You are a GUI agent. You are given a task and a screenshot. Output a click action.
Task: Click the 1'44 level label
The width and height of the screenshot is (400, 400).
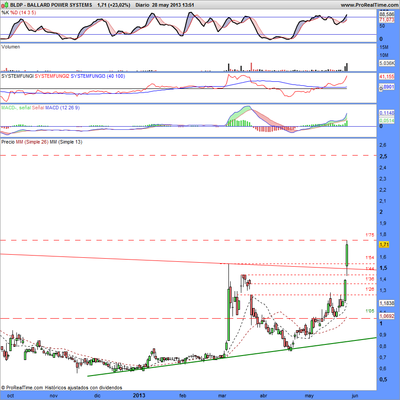370,268
